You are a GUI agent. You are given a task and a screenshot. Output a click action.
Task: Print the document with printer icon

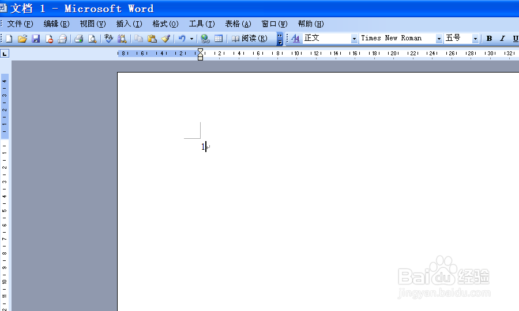(x=79, y=39)
